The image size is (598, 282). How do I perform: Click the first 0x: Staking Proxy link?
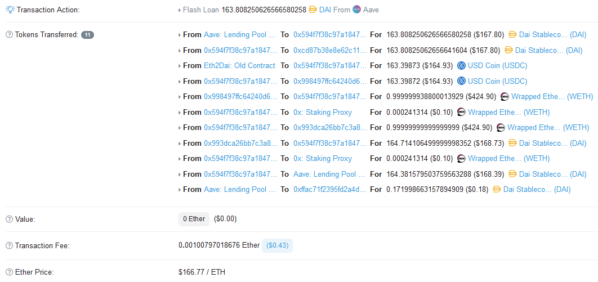pyautogui.click(x=323, y=112)
